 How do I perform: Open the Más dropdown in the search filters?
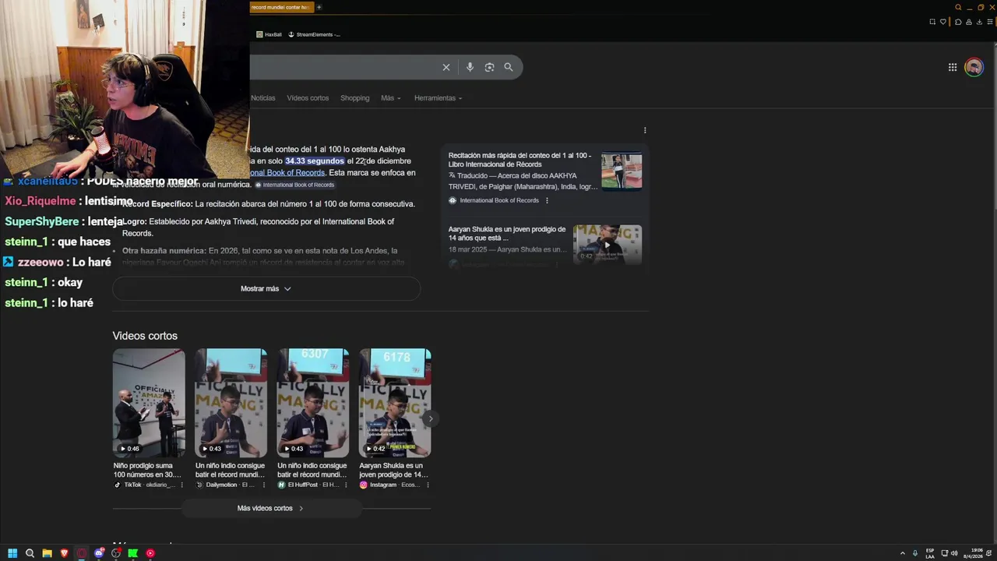click(391, 98)
